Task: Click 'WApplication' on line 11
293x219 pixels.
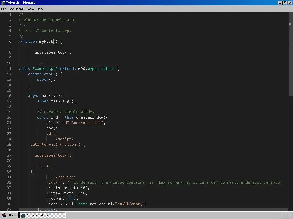Action: 101,68
